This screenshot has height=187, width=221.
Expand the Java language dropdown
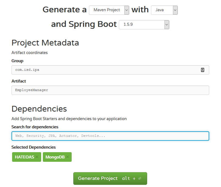coord(164,10)
